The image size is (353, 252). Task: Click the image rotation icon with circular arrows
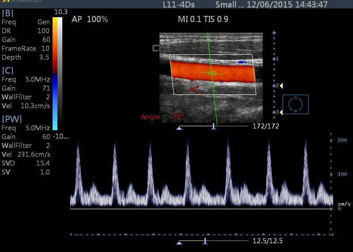pos(295,105)
